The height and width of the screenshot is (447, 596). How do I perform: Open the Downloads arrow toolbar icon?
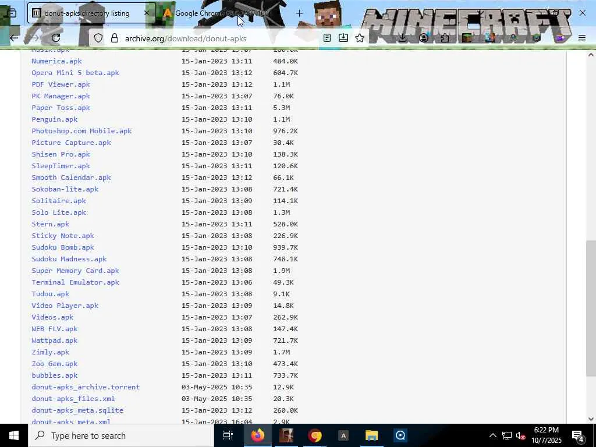(x=403, y=38)
